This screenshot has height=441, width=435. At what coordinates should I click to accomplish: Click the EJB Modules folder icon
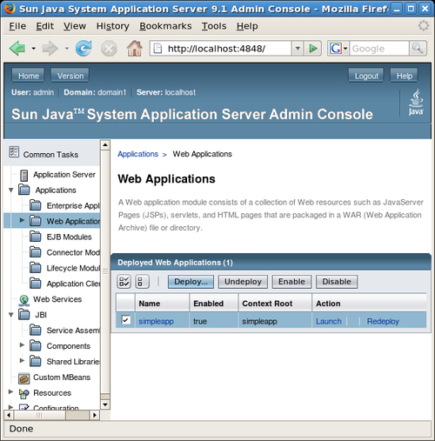(x=36, y=237)
